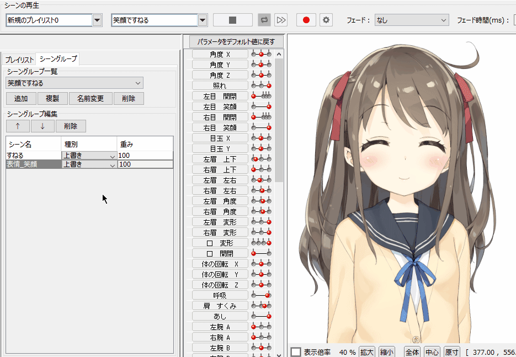Image resolution: width=516 pixels, height=357 pixels.
Task: Switch to the プレイリスト tab
Action: pyautogui.click(x=19, y=60)
